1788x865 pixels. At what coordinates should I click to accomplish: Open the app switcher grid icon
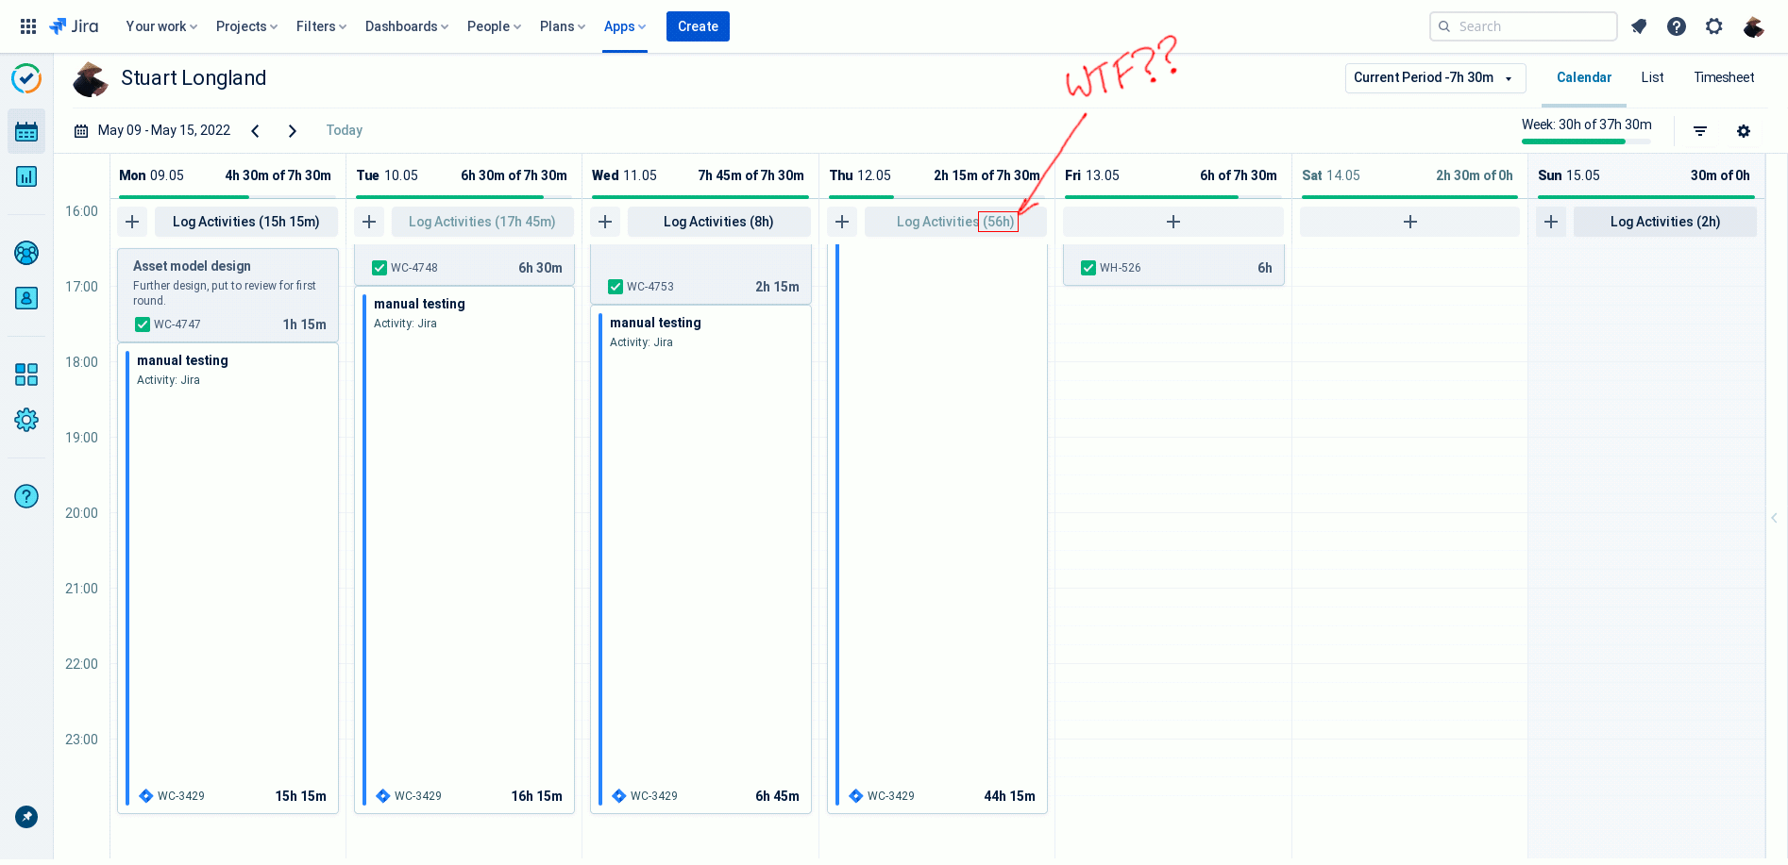28,26
